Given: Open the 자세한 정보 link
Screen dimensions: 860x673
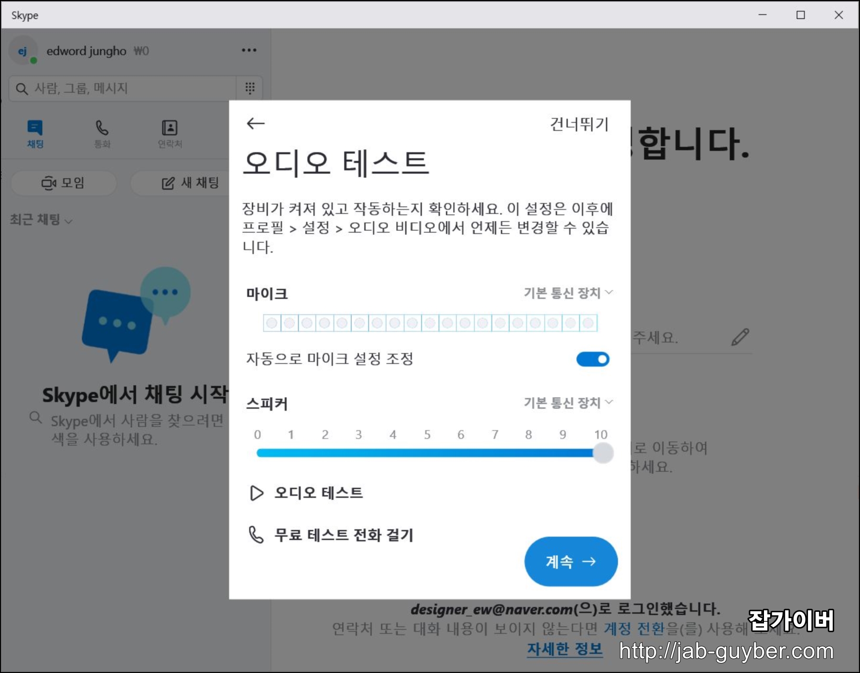Looking at the screenshot, I should [565, 649].
